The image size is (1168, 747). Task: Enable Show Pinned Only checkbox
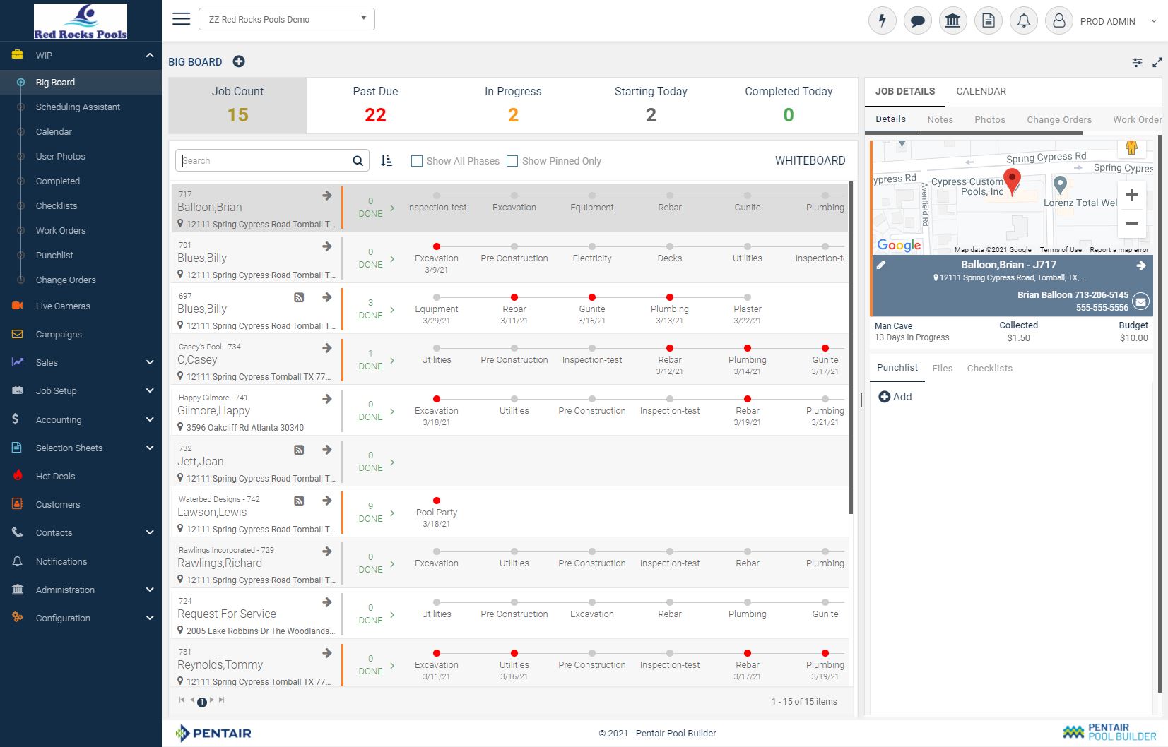point(512,161)
